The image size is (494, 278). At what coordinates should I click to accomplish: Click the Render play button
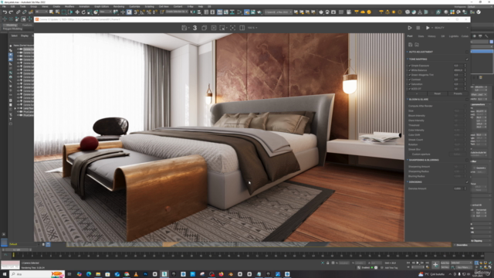point(428,28)
